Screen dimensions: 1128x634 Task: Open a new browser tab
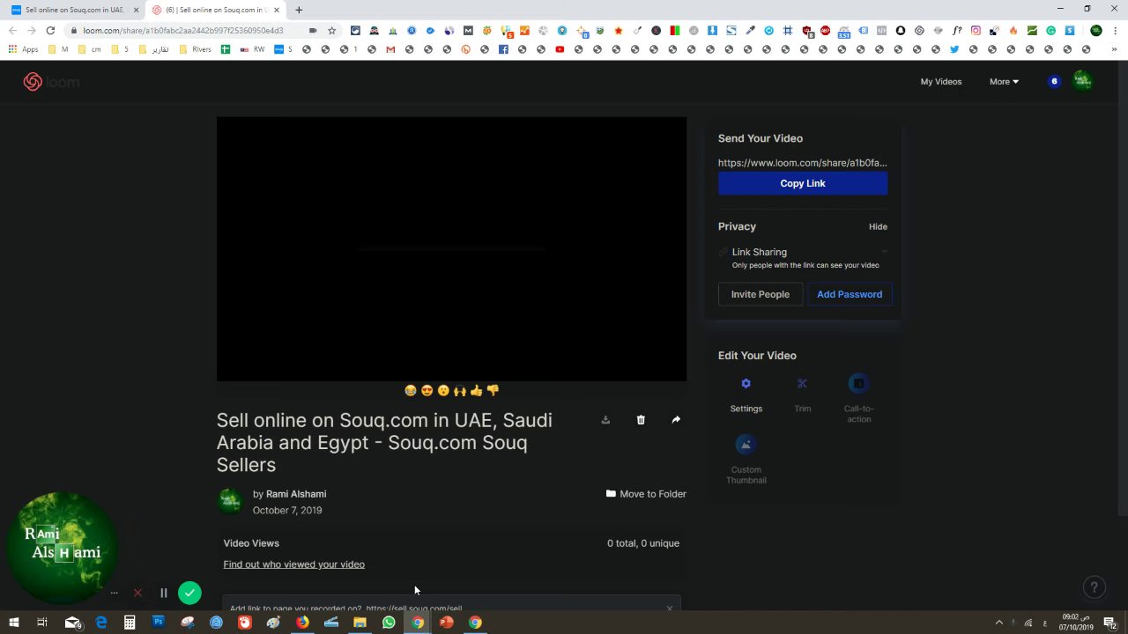[x=299, y=10]
